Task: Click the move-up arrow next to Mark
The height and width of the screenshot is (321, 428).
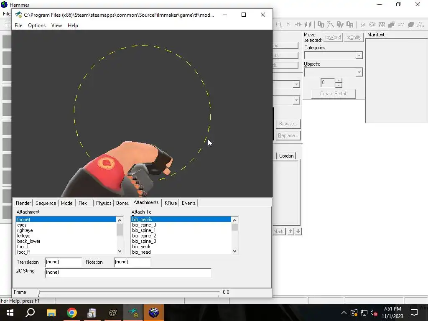Action: click(x=291, y=232)
